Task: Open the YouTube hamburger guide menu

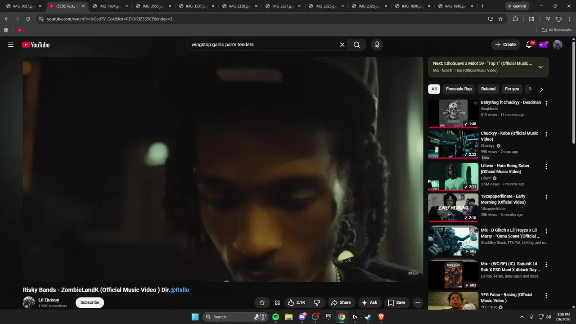Action: pos(11,45)
